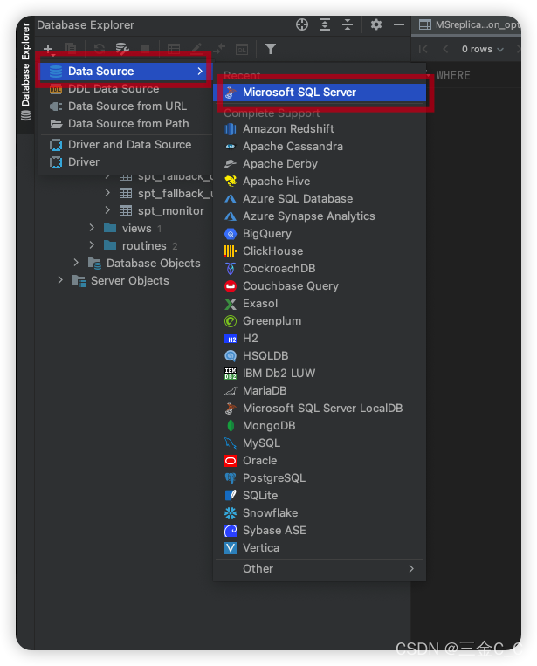Select Apache Hive data source
This screenshot has width=537, height=666.
320,181
